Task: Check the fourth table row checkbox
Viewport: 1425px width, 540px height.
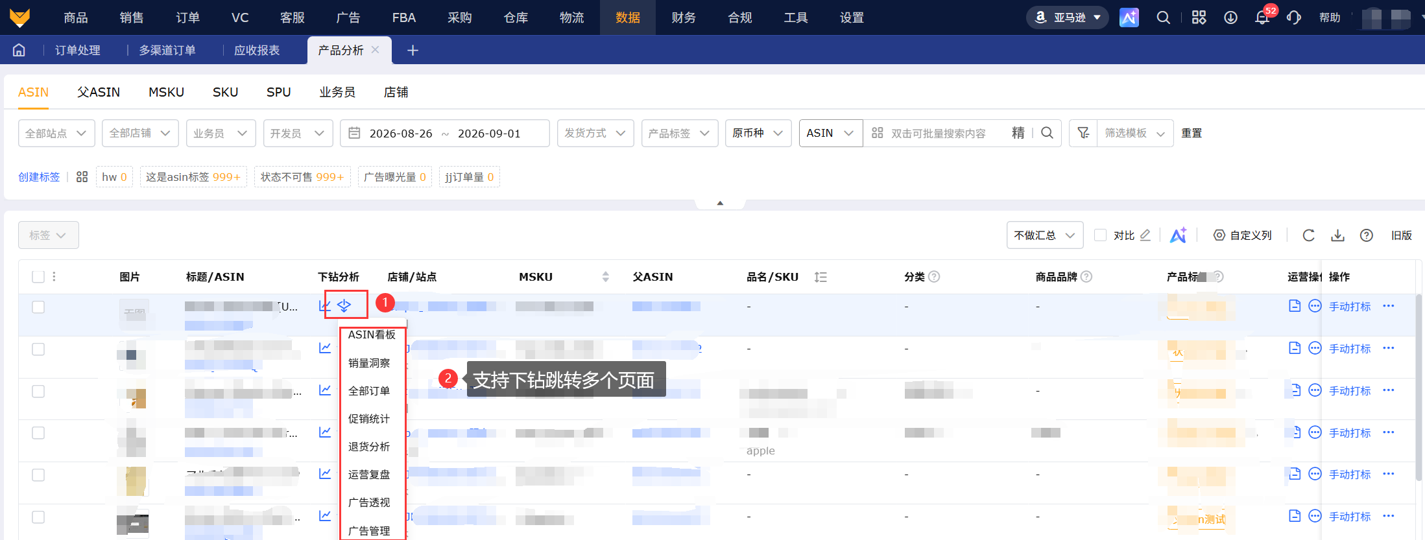Action: [38, 432]
